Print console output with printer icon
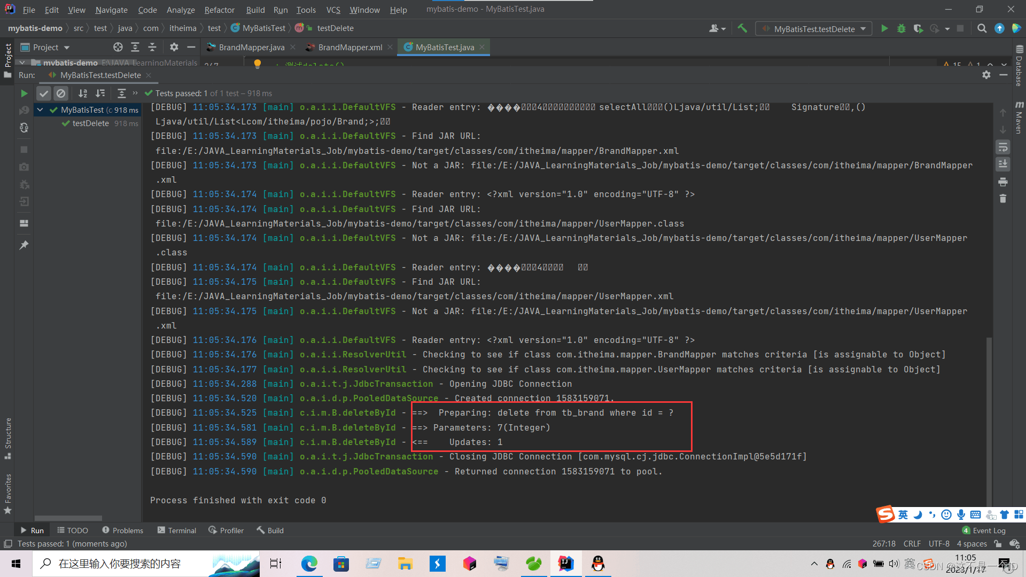The width and height of the screenshot is (1026, 577). (x=1003, y=182)
